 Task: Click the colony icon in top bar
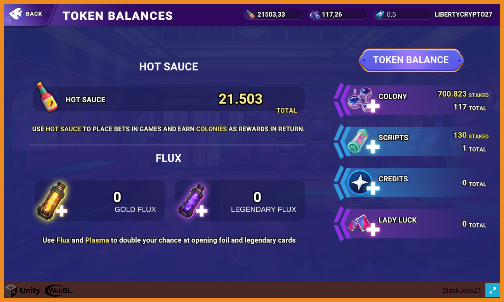(315, 15)
